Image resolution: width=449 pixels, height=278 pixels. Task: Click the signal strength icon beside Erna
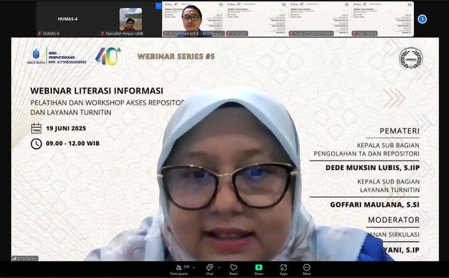[14, 258]
